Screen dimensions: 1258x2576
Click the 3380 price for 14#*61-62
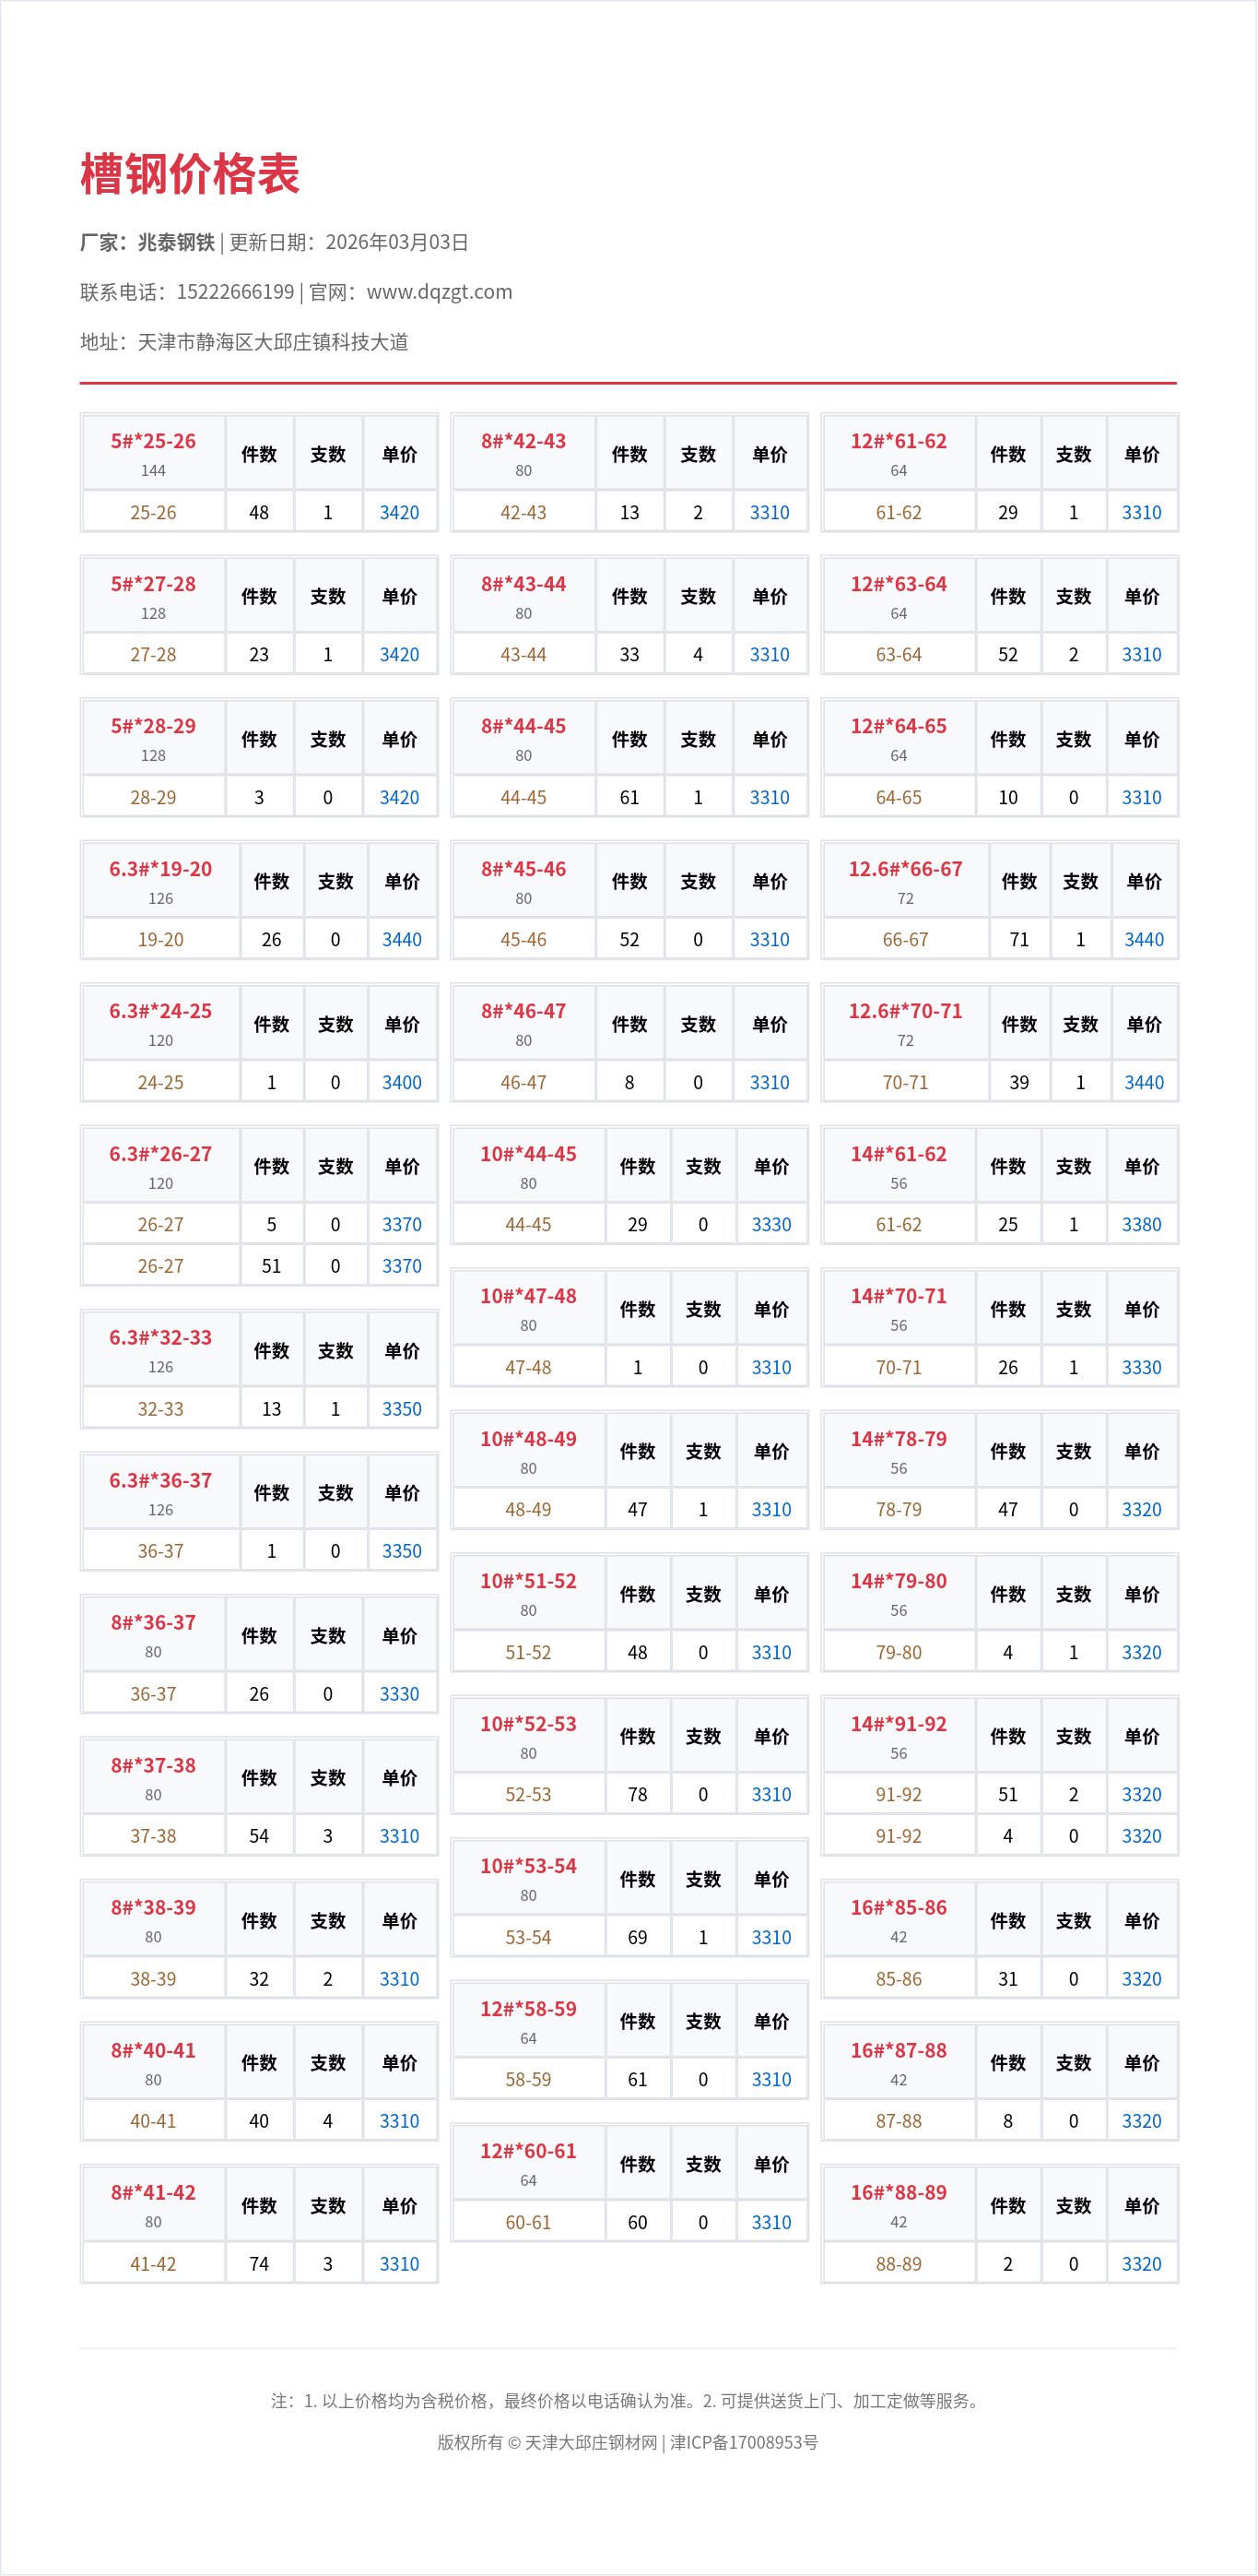[1141, 1224]
